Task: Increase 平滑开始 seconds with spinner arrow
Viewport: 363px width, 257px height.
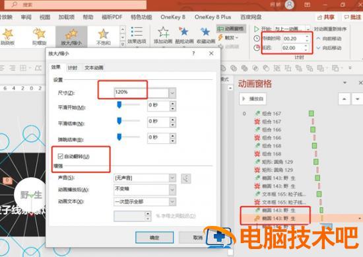Action: point(172,104)
